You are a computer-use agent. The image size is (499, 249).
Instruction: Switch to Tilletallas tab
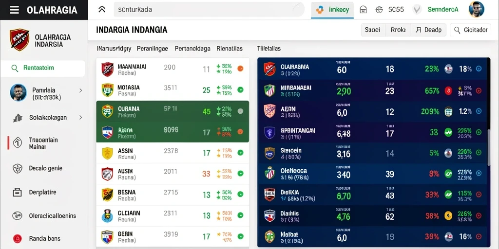[269, 49]
